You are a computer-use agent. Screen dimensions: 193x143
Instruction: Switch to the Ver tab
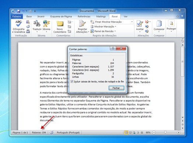(x=126, y=17)
